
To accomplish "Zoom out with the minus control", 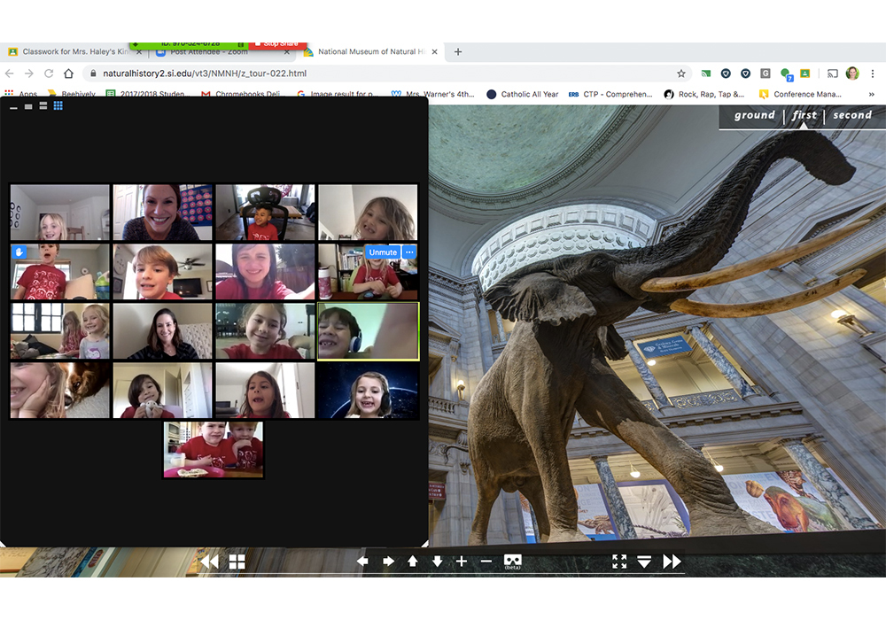I will [x=486, y=562].
